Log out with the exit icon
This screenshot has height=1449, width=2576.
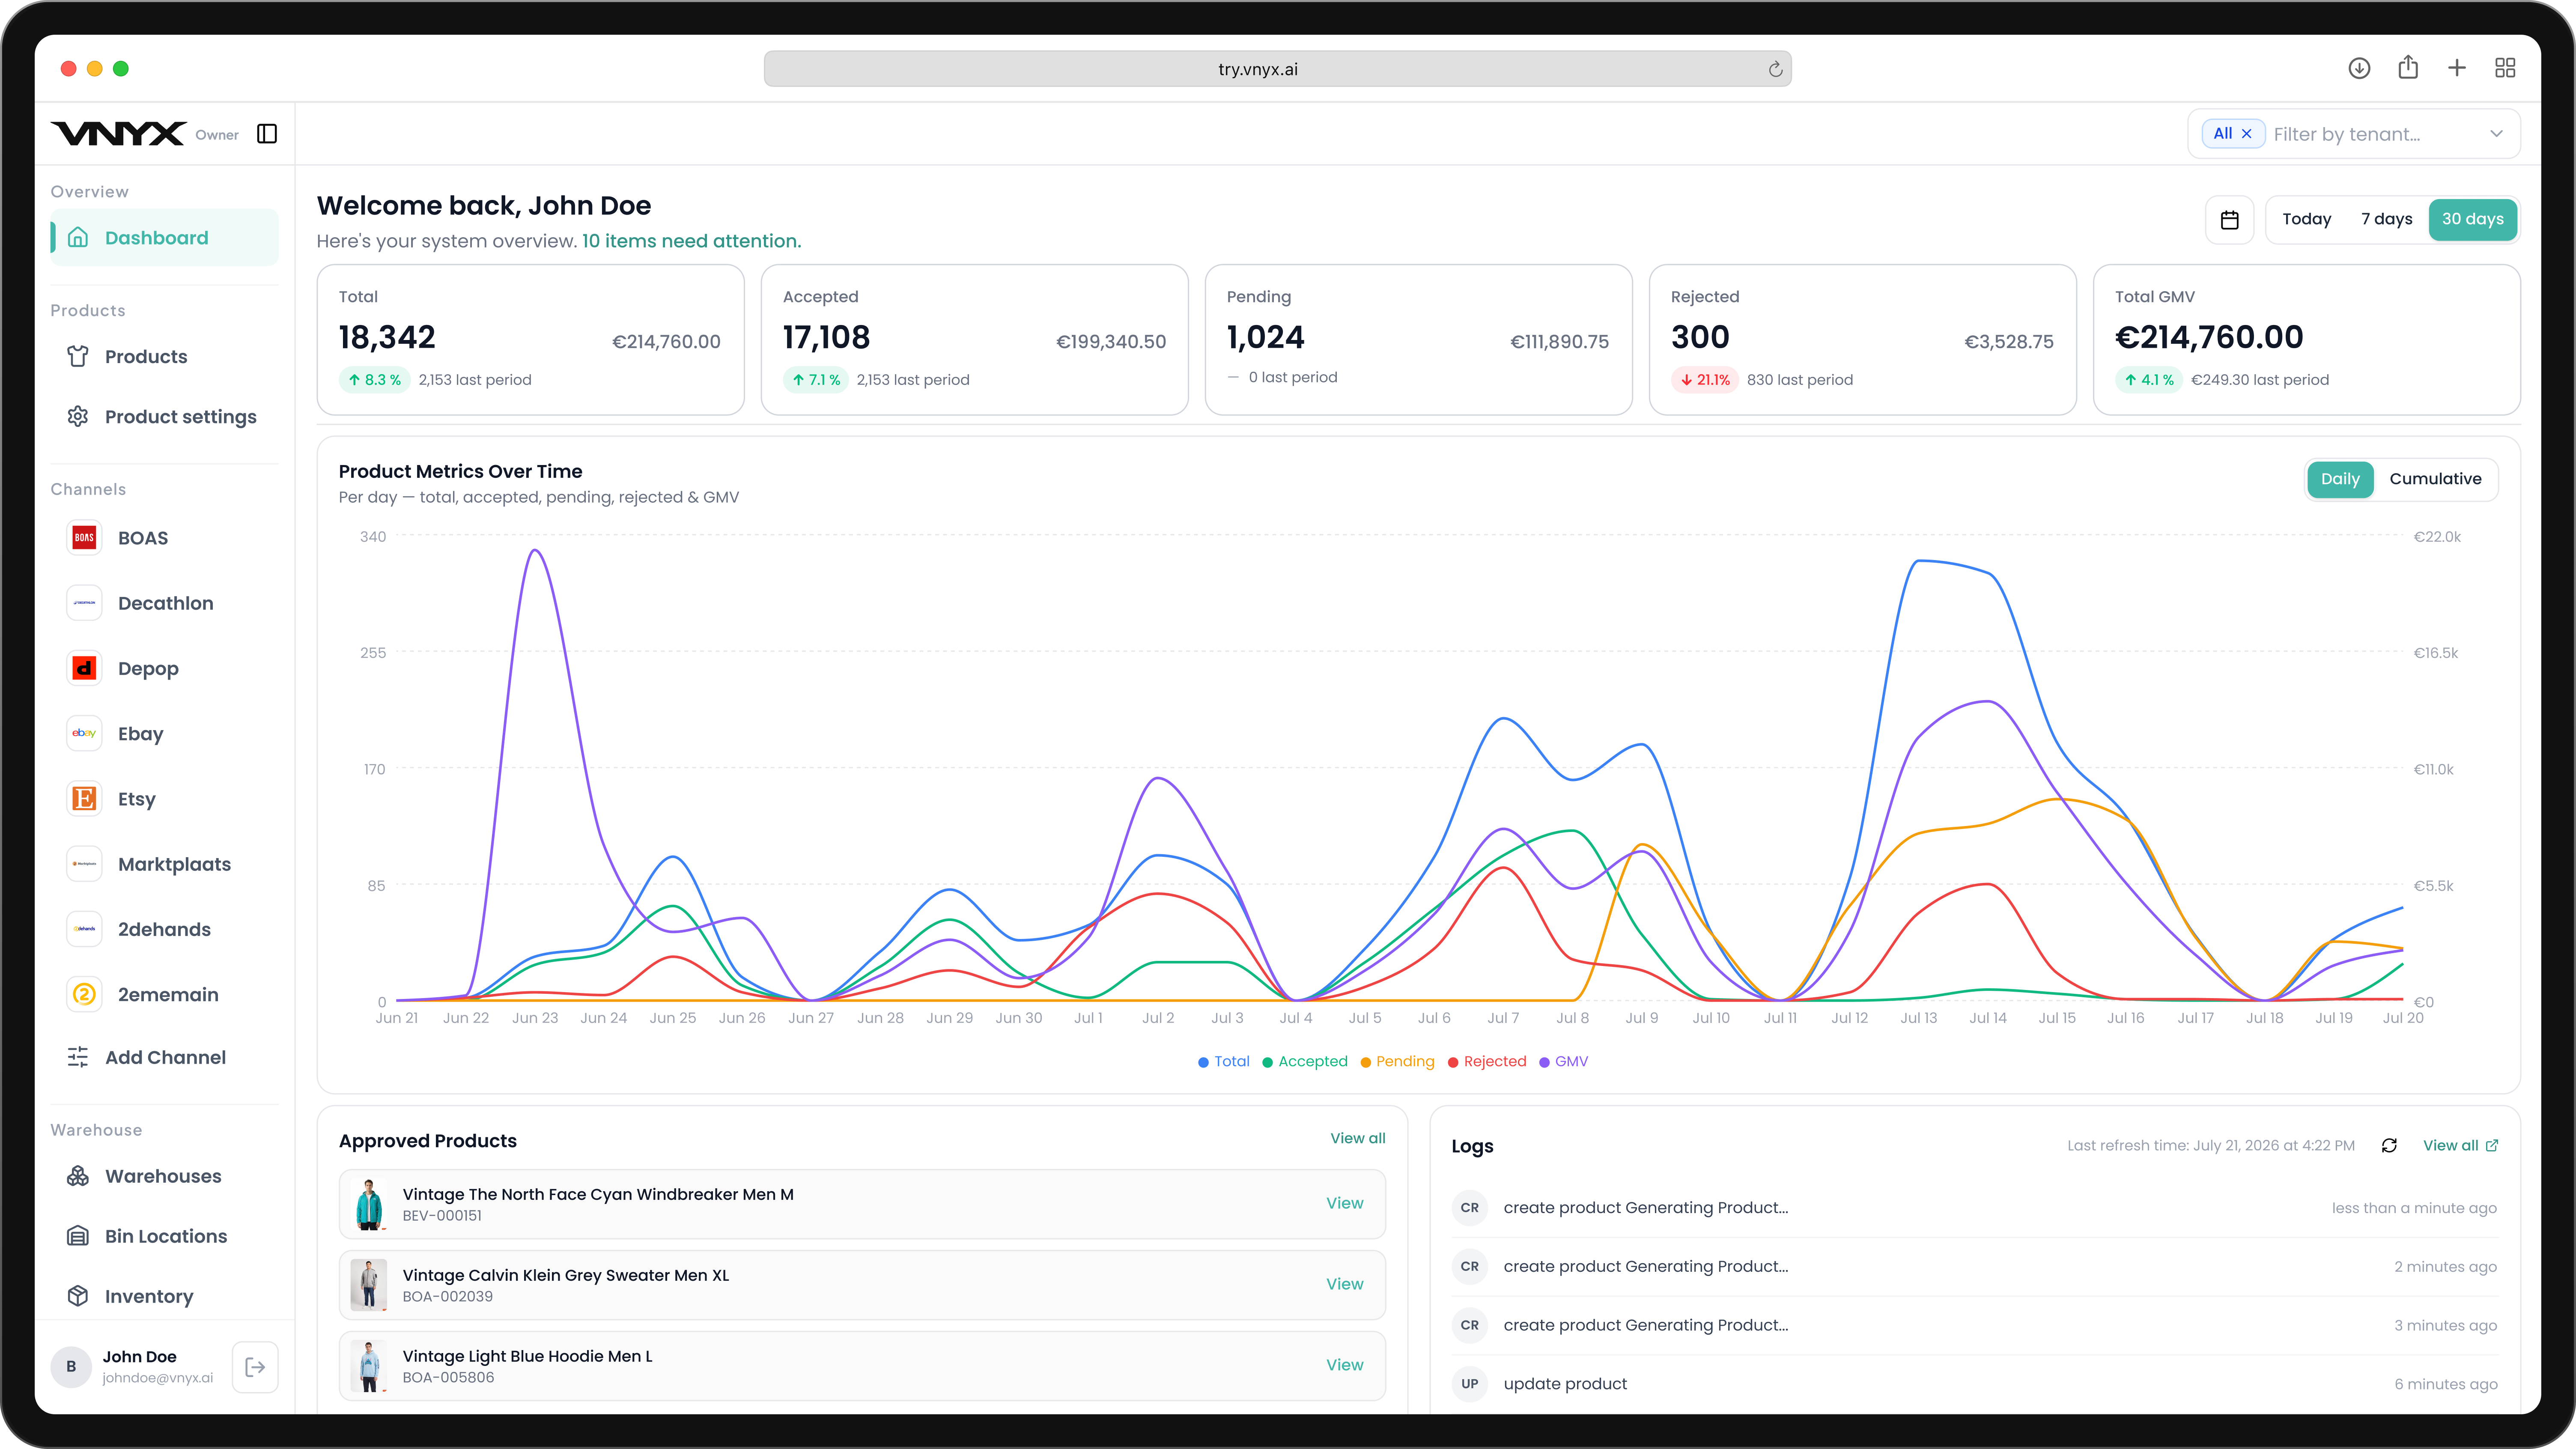255,1367
